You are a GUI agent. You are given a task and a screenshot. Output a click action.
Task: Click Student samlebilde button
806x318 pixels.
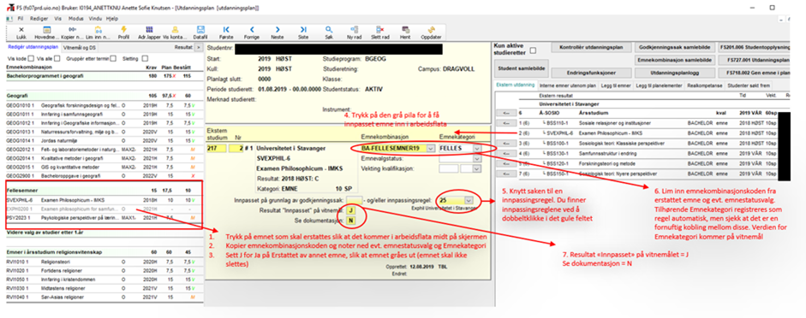(x=522, y=68)
